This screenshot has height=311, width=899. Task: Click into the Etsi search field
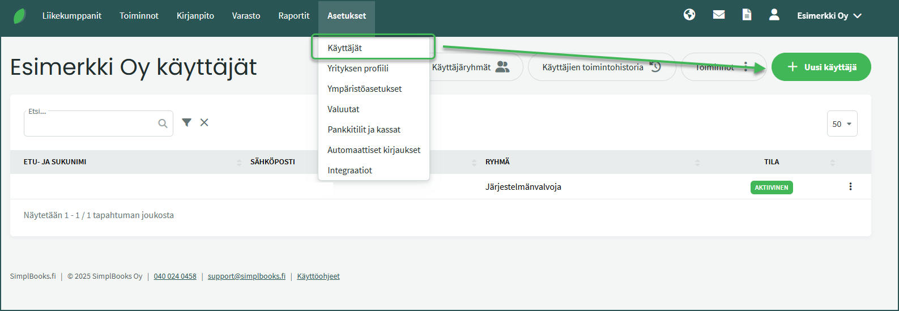coord(91,124)
